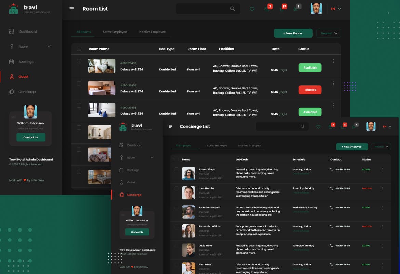Click phone icon in James Sitepu contact
This screenshot has height=274, width=400.
332,169
